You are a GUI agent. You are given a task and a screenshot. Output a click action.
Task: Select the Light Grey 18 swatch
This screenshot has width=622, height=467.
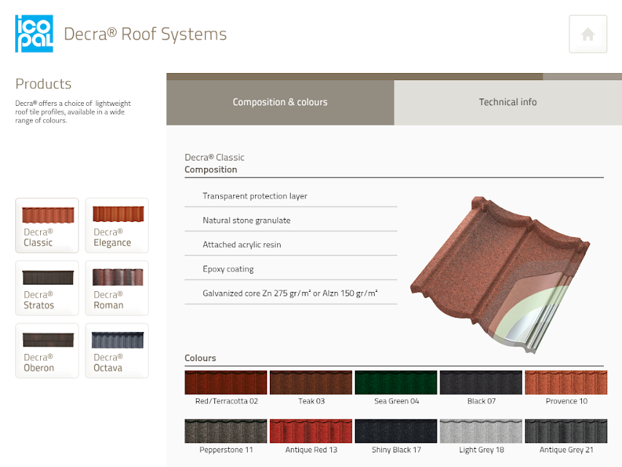click(481, 431)
